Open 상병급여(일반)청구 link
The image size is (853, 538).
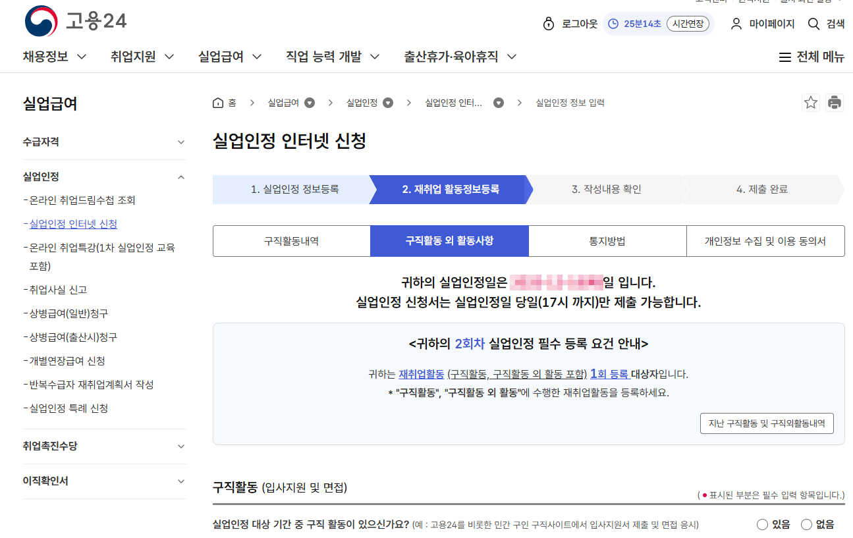[69, 313]
